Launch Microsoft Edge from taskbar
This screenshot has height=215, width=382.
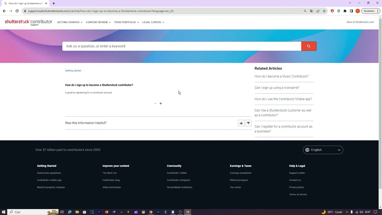pos(70,212)
